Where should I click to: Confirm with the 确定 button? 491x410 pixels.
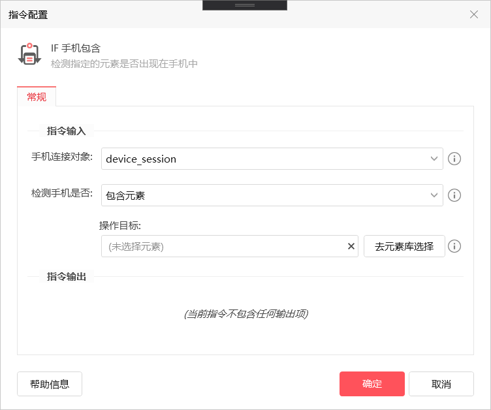click(372, 384)
